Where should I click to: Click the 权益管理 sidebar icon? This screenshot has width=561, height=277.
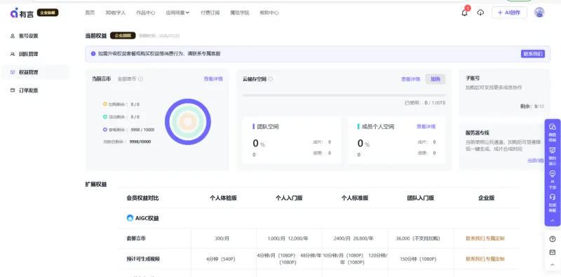click(13, 72)
